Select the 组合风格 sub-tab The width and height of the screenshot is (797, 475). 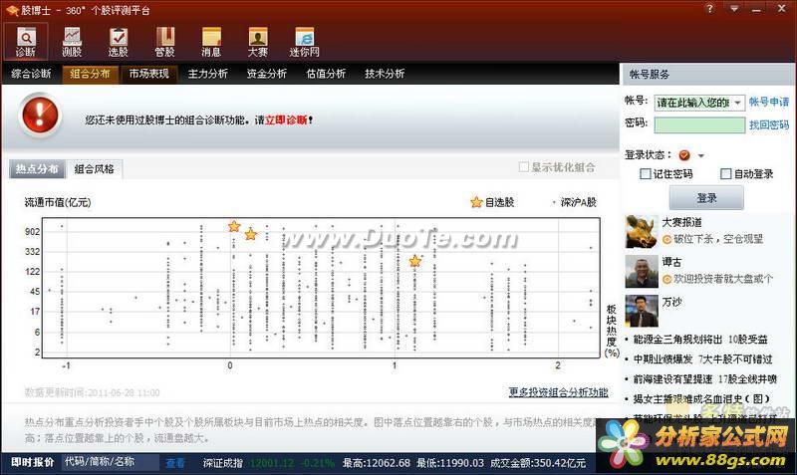(94, 169)
